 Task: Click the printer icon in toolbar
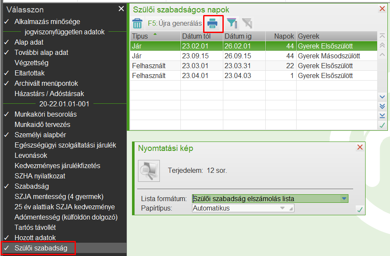click(213, 24)
